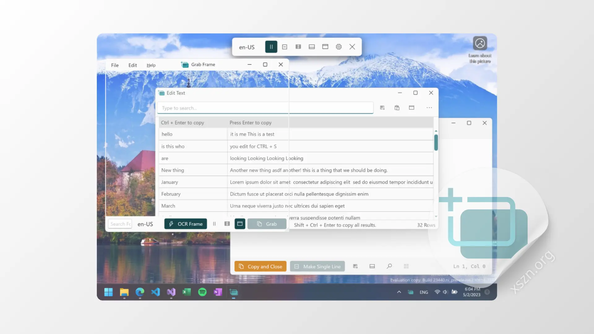
Task: Open the Edit menu
Action: pos(132,65)
